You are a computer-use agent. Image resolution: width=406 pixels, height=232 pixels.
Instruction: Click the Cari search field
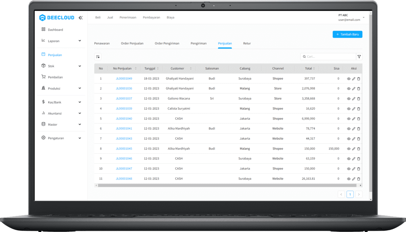[x=328, y=57]
